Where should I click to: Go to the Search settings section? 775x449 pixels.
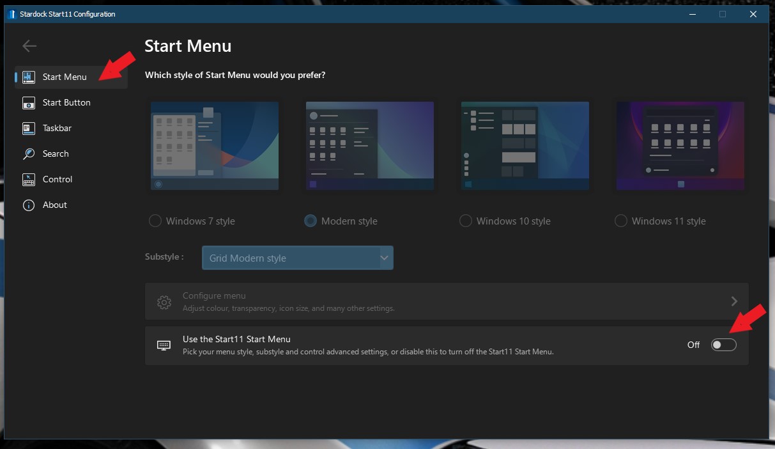[56, 154]
